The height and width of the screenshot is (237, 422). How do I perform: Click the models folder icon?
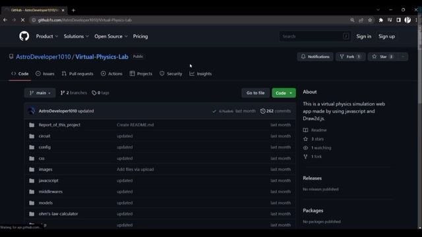32,203
